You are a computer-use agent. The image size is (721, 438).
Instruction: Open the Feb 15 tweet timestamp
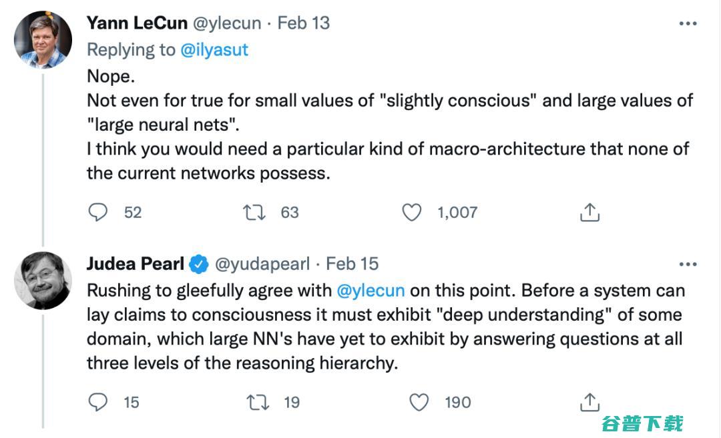352,263
